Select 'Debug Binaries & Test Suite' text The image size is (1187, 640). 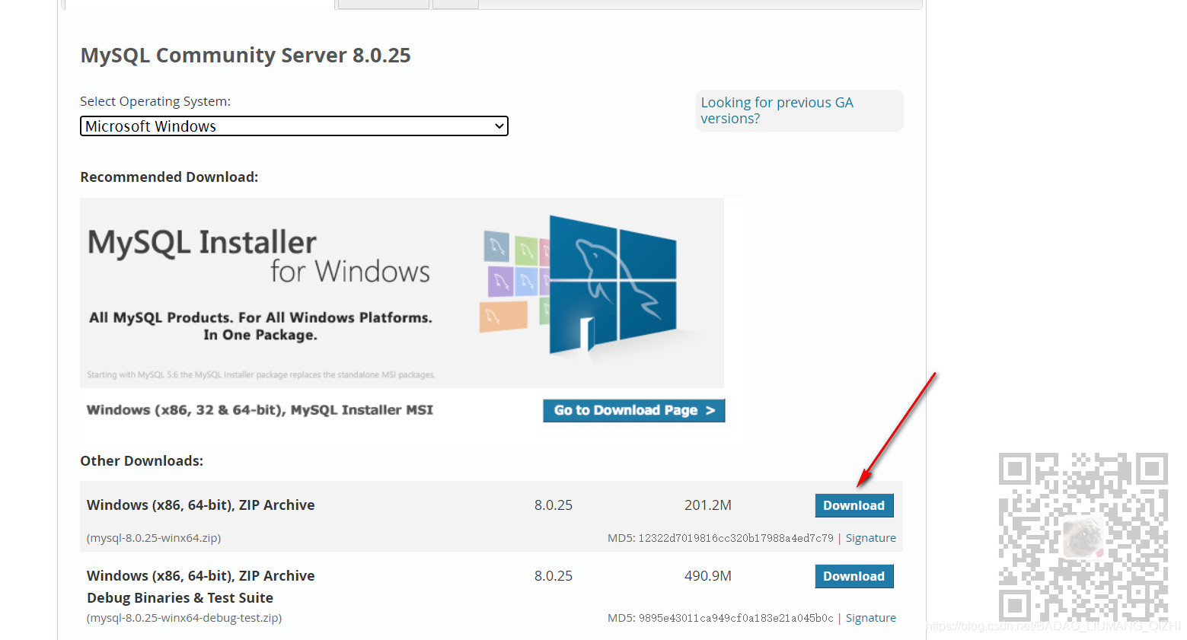(x=180, y=598)
